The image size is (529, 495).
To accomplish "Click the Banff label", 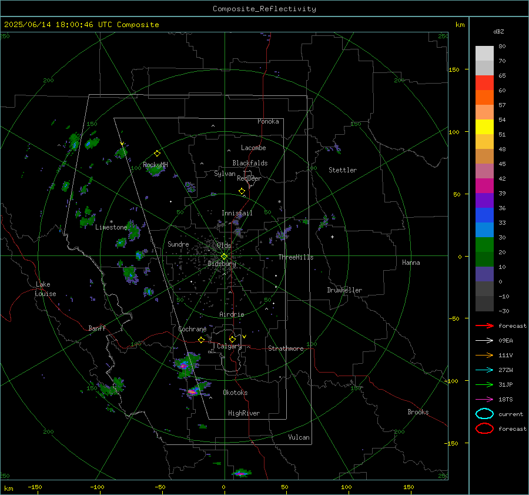I will click(97, 328).
